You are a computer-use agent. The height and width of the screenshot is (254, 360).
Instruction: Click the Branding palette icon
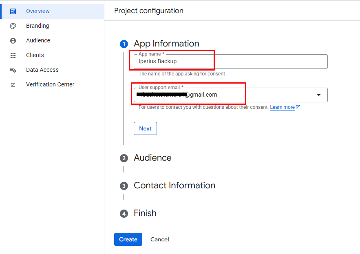(x=13, y=26)
